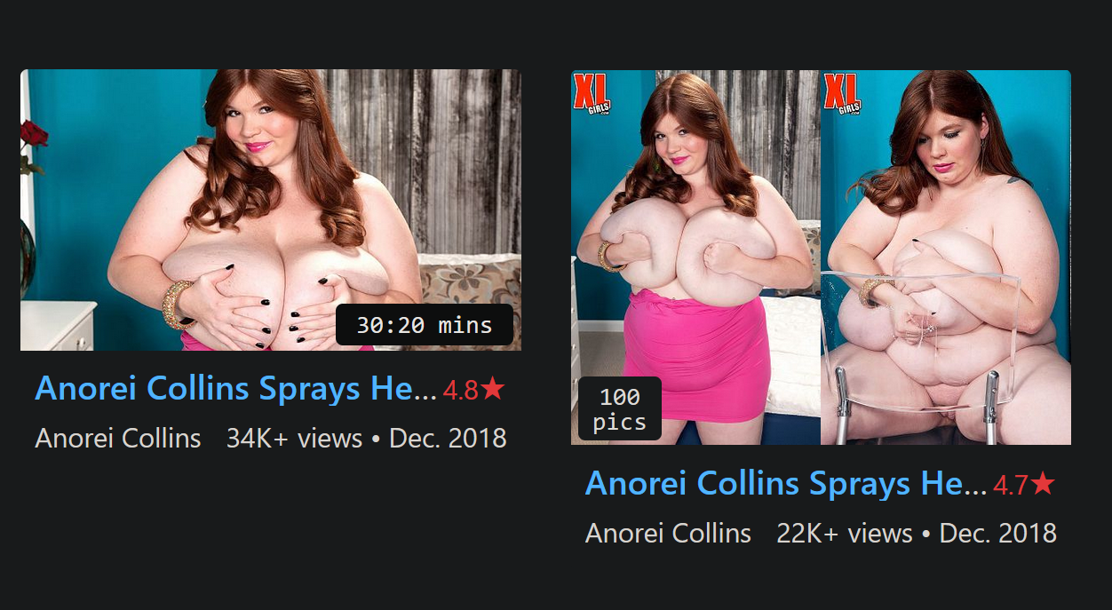
Task: Click the gallery title link rated 4.7
Action: tap(787, 484)
